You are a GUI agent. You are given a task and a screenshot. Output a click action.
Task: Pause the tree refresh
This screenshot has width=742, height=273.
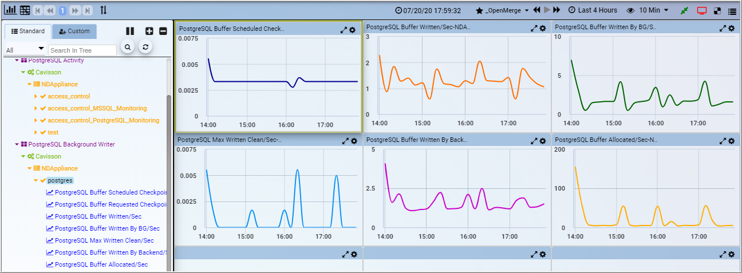(130, 31)
